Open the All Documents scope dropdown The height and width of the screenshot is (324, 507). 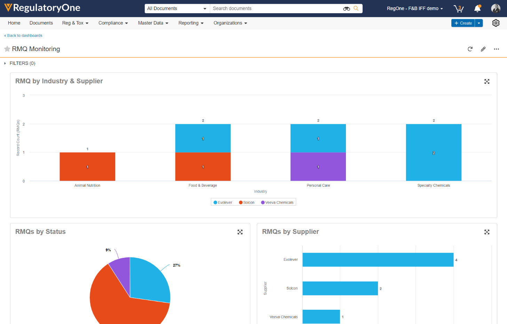coord(177,8)
